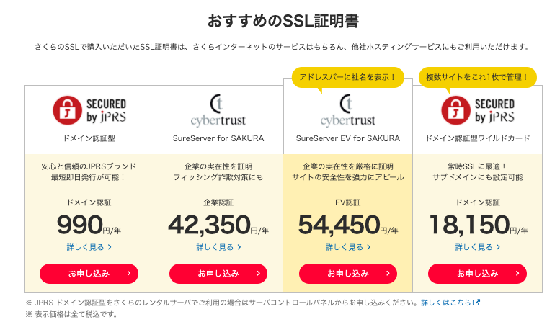Apply for the wildcard domain certificate

pos(477,274)
